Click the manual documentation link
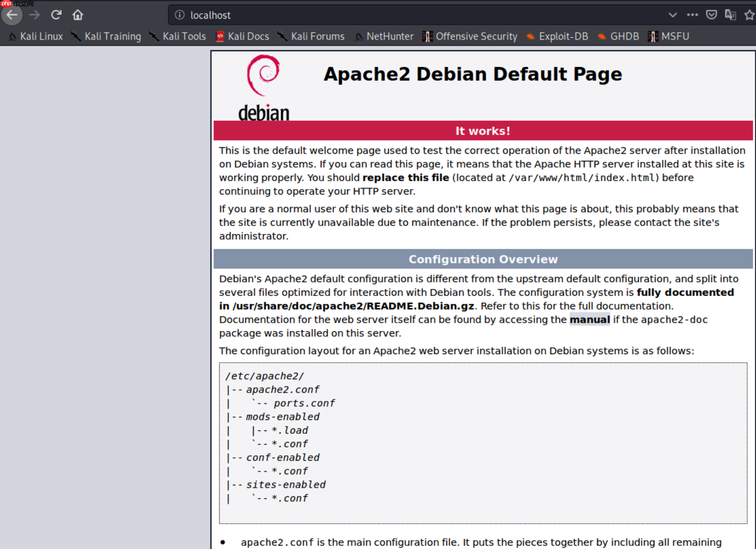 coord(589,320)
